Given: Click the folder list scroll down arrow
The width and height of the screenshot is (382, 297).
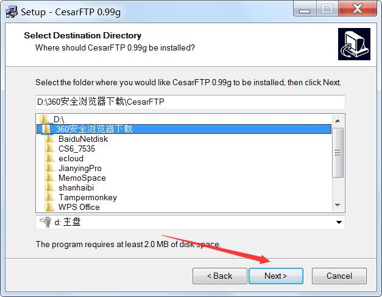Looking at the screenshot, I should pyautogui.click(x=338, y=205).
